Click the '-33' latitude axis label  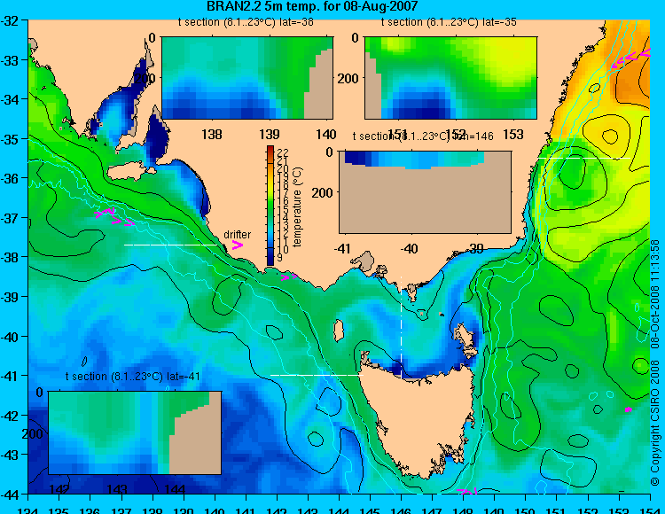10,60
